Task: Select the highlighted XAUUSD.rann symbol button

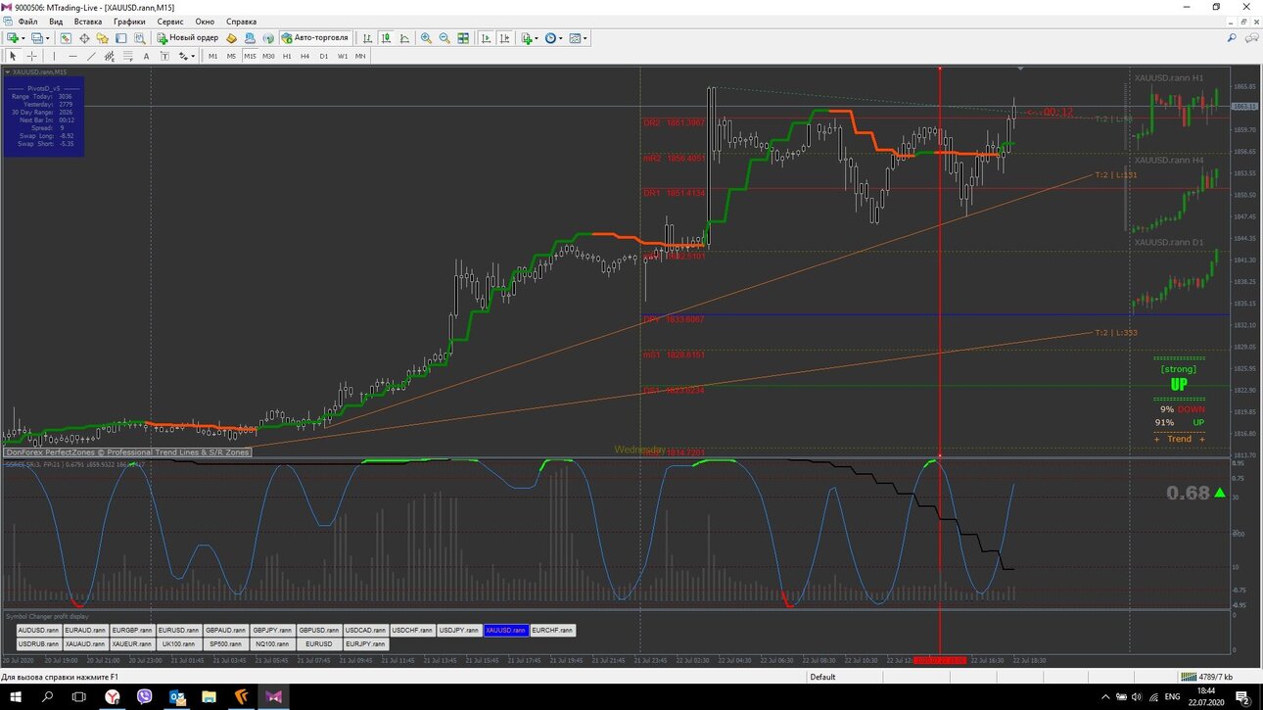Action: coord(506,631)
